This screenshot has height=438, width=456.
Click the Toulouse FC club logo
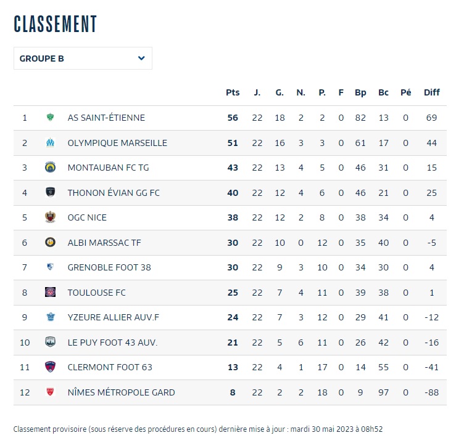click(x=50, y=293)
